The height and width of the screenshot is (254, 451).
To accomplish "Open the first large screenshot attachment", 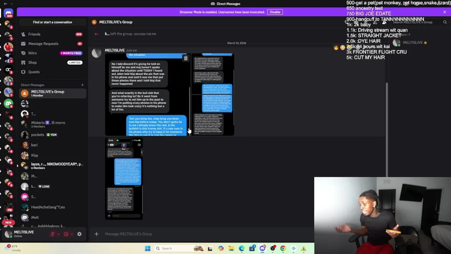I will 148,95.
